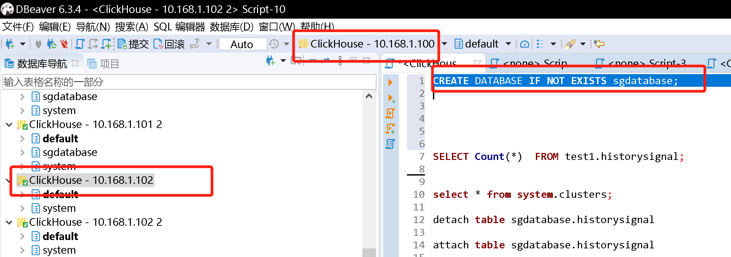Close the 数据库导航 panel tab
The image size is (731, 257).
click(75, 63)
